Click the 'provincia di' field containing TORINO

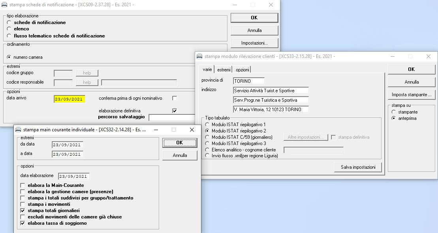(248, 81)
